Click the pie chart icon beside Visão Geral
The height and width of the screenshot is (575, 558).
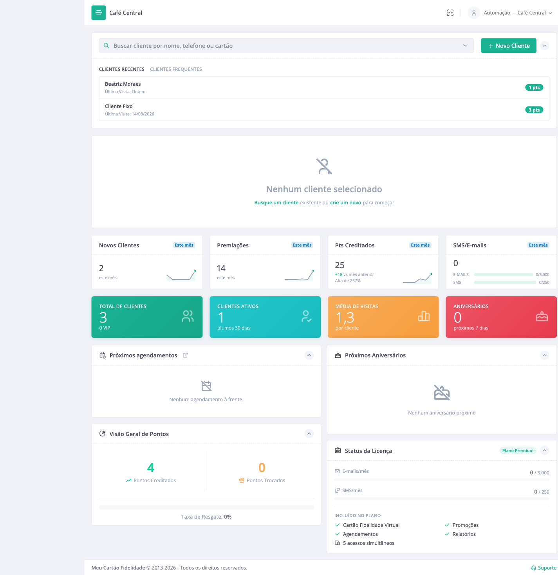click(103, 434)
